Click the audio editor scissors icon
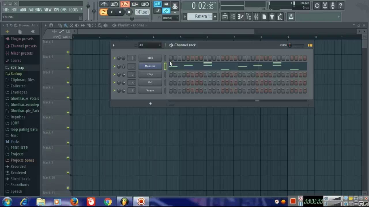Viewport: 369px width, 207px height. 325,5
